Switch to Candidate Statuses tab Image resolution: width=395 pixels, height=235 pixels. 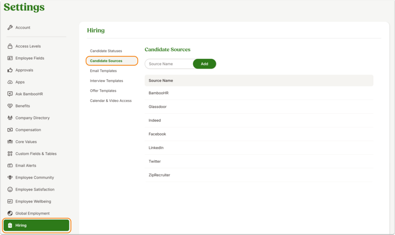(x=106, y=51)
